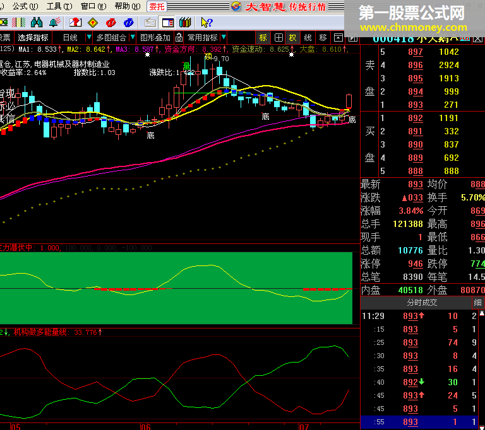Click the 多图组合 button
The image size is (485, 430).
point(111,38)
